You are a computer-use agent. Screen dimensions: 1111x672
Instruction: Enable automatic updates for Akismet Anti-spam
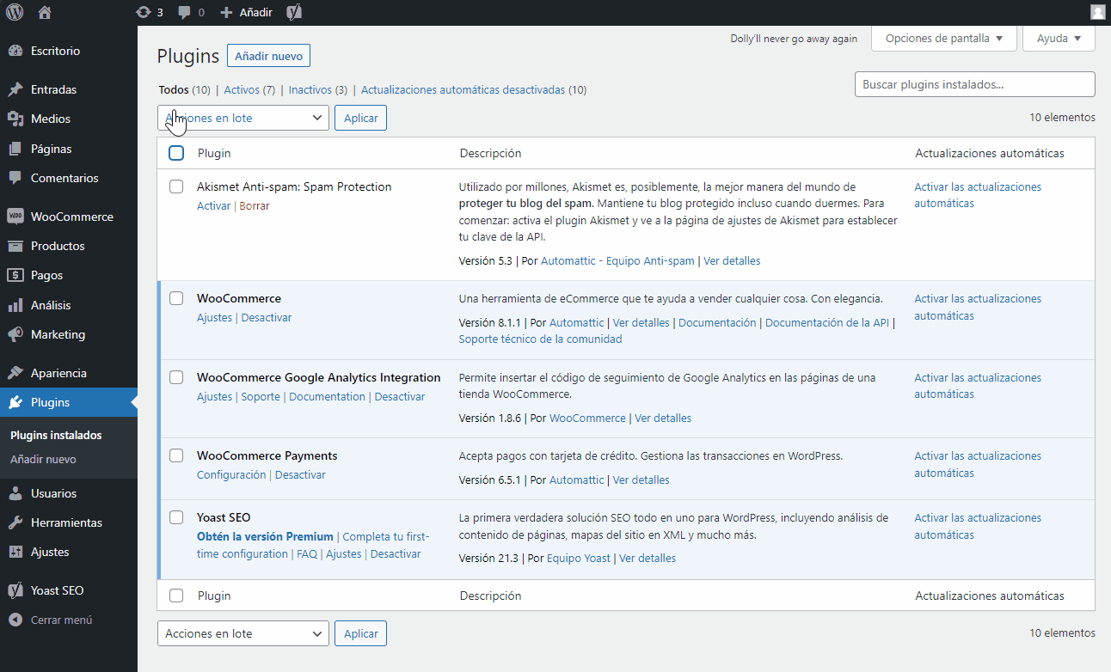click(978, 195)
